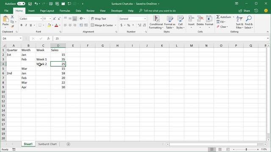This screenshot has height=152, width=271.
Task: Apply the red Font Color swatch
Action: click(x=56, y=25)
